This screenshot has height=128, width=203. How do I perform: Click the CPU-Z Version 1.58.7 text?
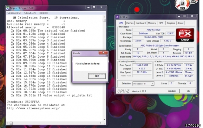point(139,91)
